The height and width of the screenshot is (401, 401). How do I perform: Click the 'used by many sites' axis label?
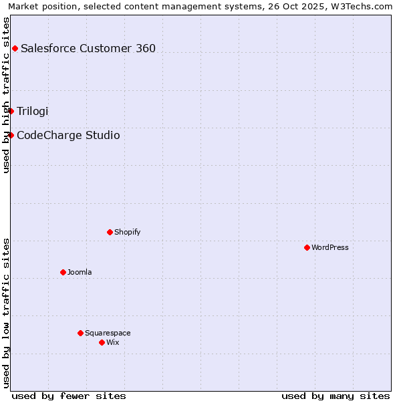point(336,396)
